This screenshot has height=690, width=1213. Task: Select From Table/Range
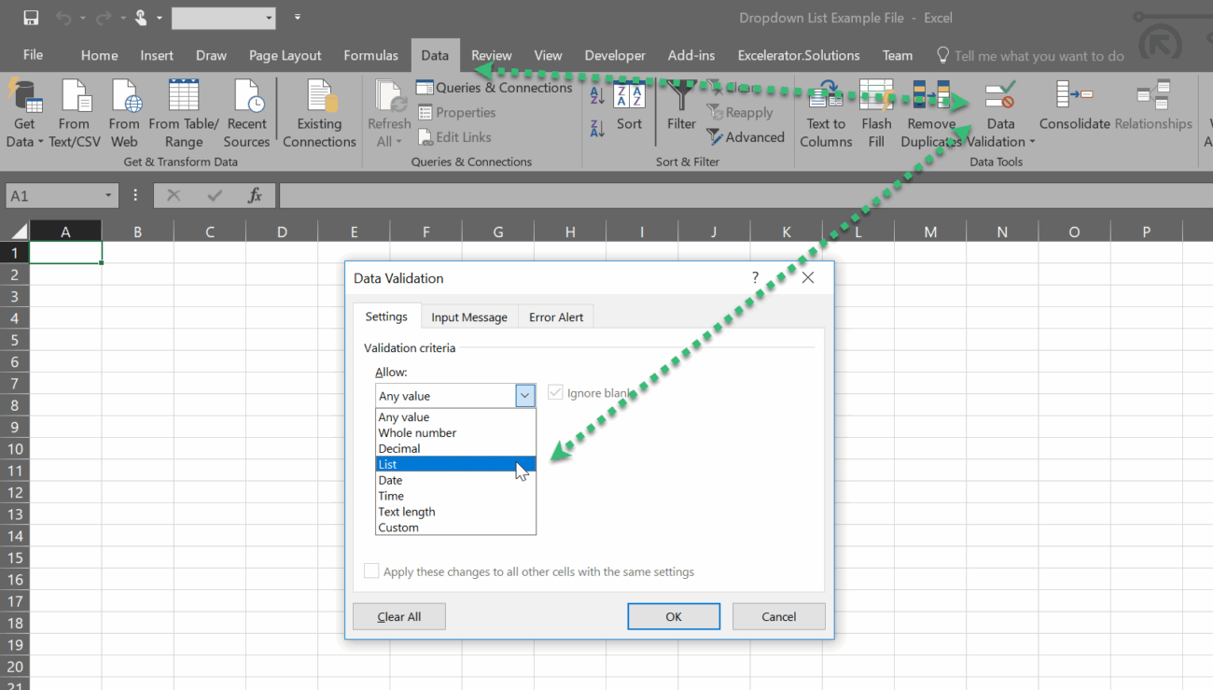(x=184, y=114)
